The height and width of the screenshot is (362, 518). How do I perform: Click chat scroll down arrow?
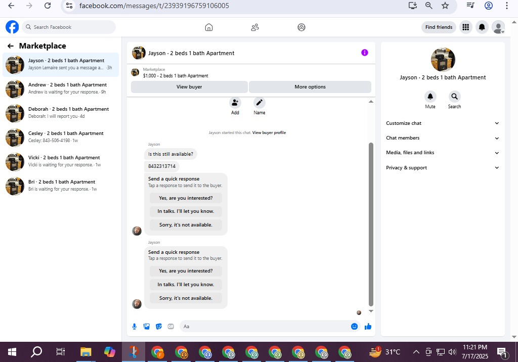[x=371, y=311]
